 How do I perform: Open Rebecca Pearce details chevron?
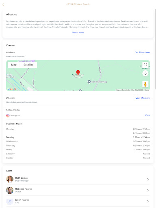[148, 190]
